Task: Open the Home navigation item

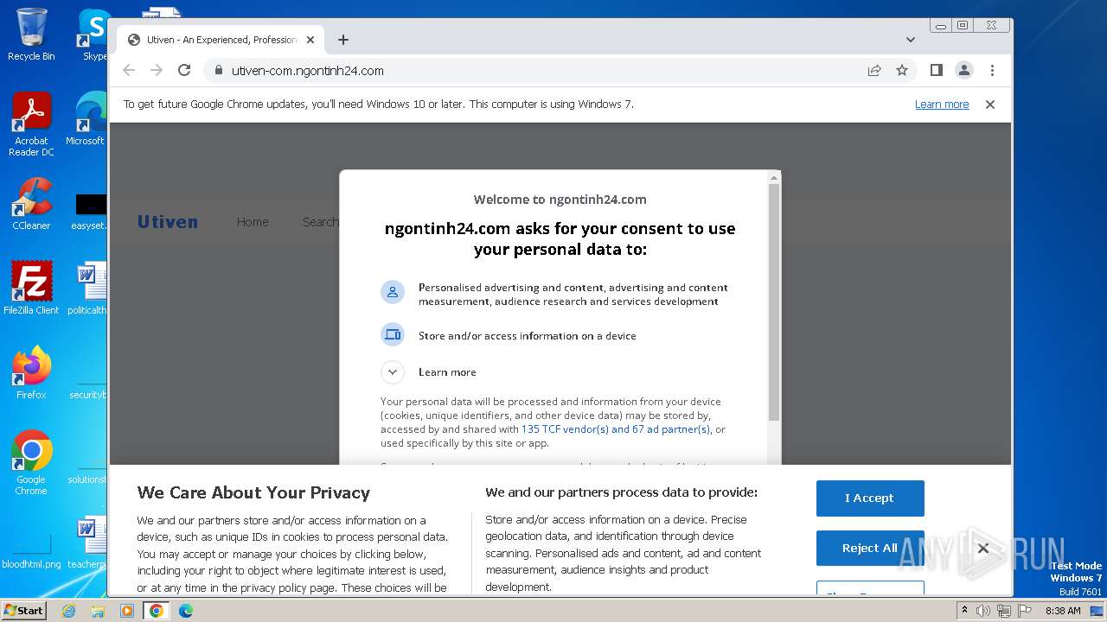Action: pyautogui.click(x=253, y=222)
